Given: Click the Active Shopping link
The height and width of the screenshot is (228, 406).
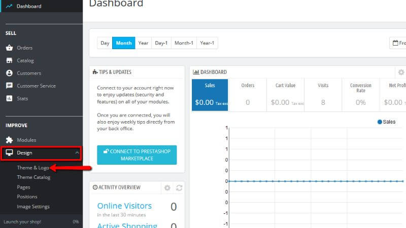Looking at the screenshot, I should click(127, 225).
